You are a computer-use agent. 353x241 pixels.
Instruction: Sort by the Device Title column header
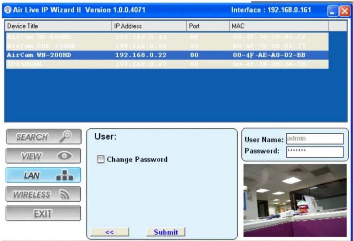[x=58, y=26]
